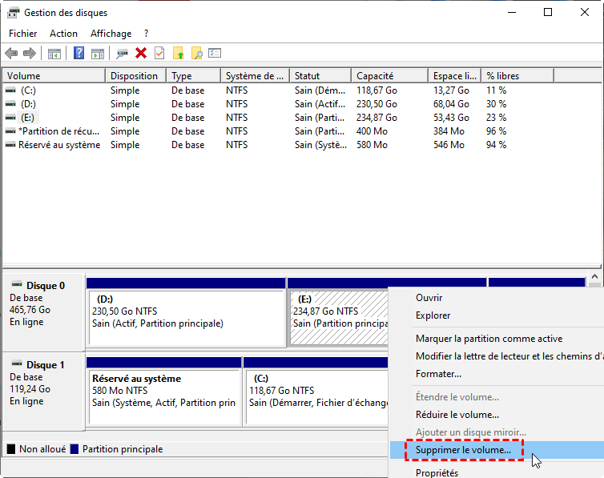Click the folder with magnifier icon

[x=196, y=54]
